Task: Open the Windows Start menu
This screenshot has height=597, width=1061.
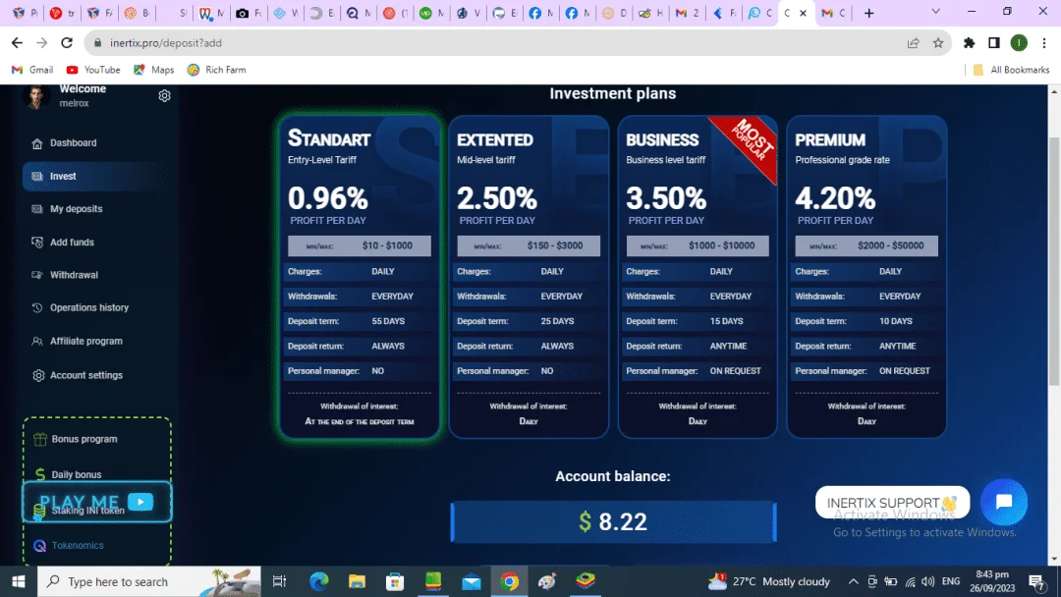Action: (x=19, y=581)
